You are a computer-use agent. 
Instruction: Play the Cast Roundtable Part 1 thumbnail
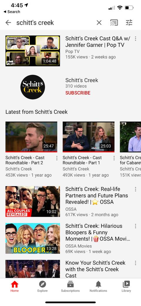coord(89,137)
